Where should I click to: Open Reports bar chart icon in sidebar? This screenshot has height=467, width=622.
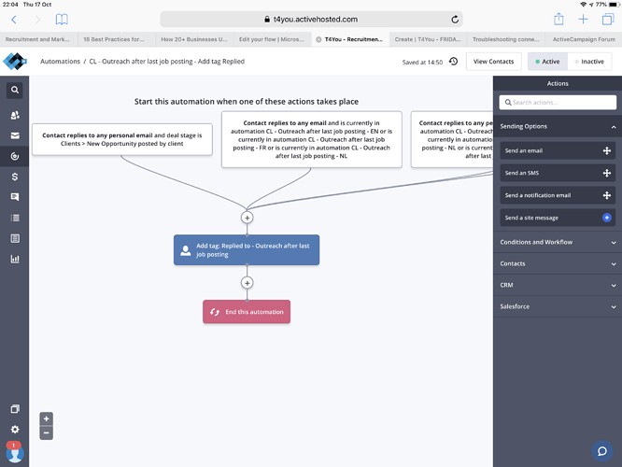coord(15,259)
